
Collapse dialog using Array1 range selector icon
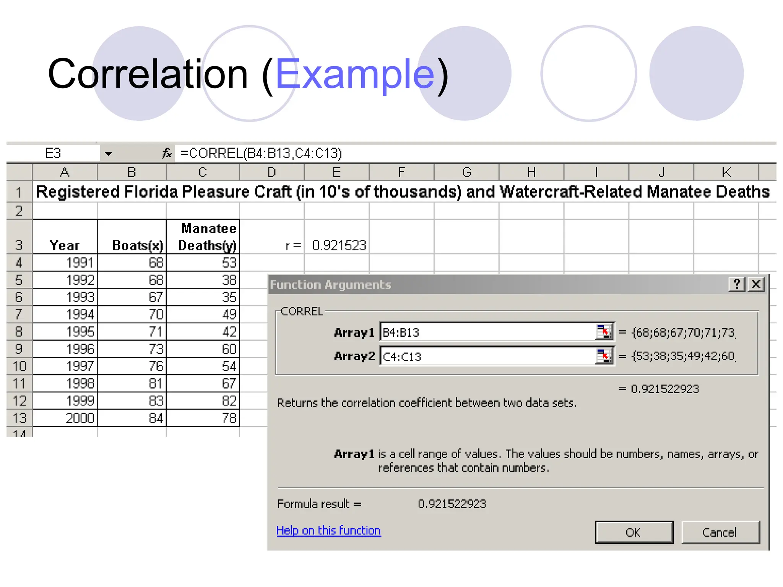pyautogui.click(x=604, y=332)
